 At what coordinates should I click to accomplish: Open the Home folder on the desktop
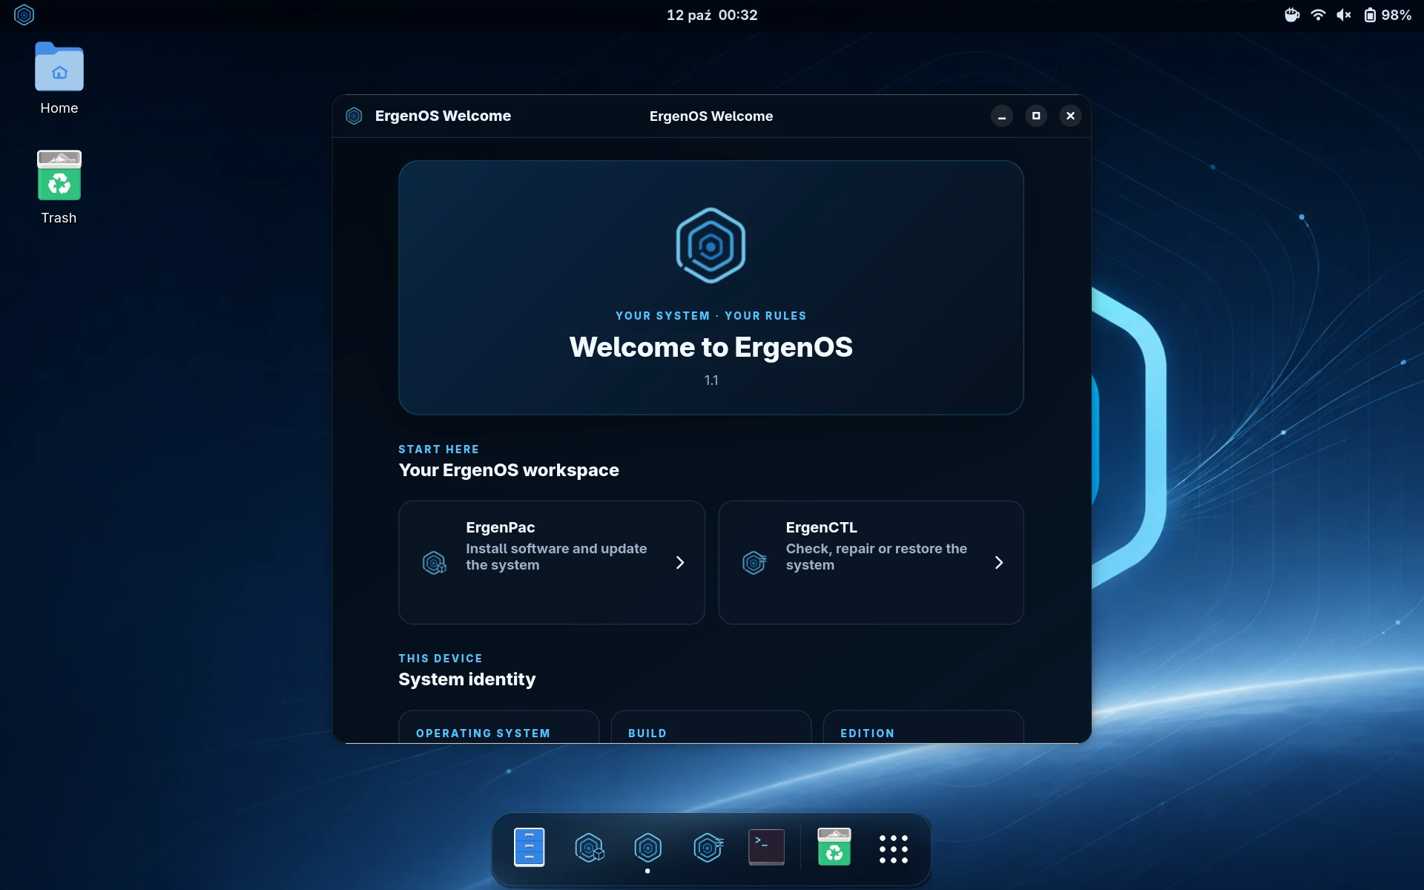tap(59, 79)
